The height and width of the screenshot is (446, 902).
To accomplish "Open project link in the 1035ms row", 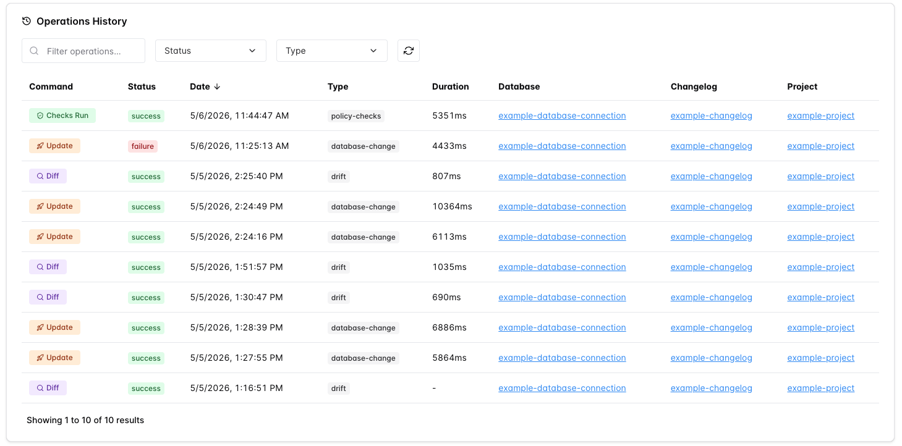I will (821, 267).
